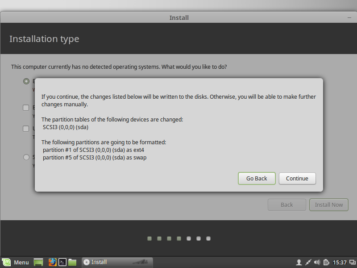Image resolution: width=357 pixels, height=268 pixels.
Task: Click the 15:37 clock in the panel
Action: tap(340, 263)
